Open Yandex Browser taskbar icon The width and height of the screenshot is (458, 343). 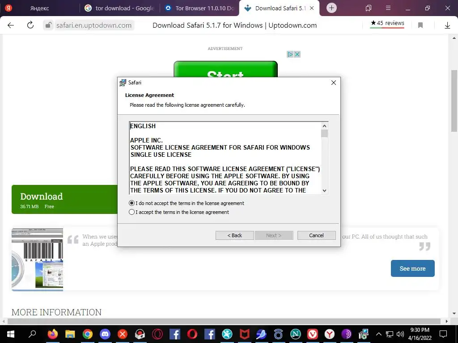(x=330, y=334)
